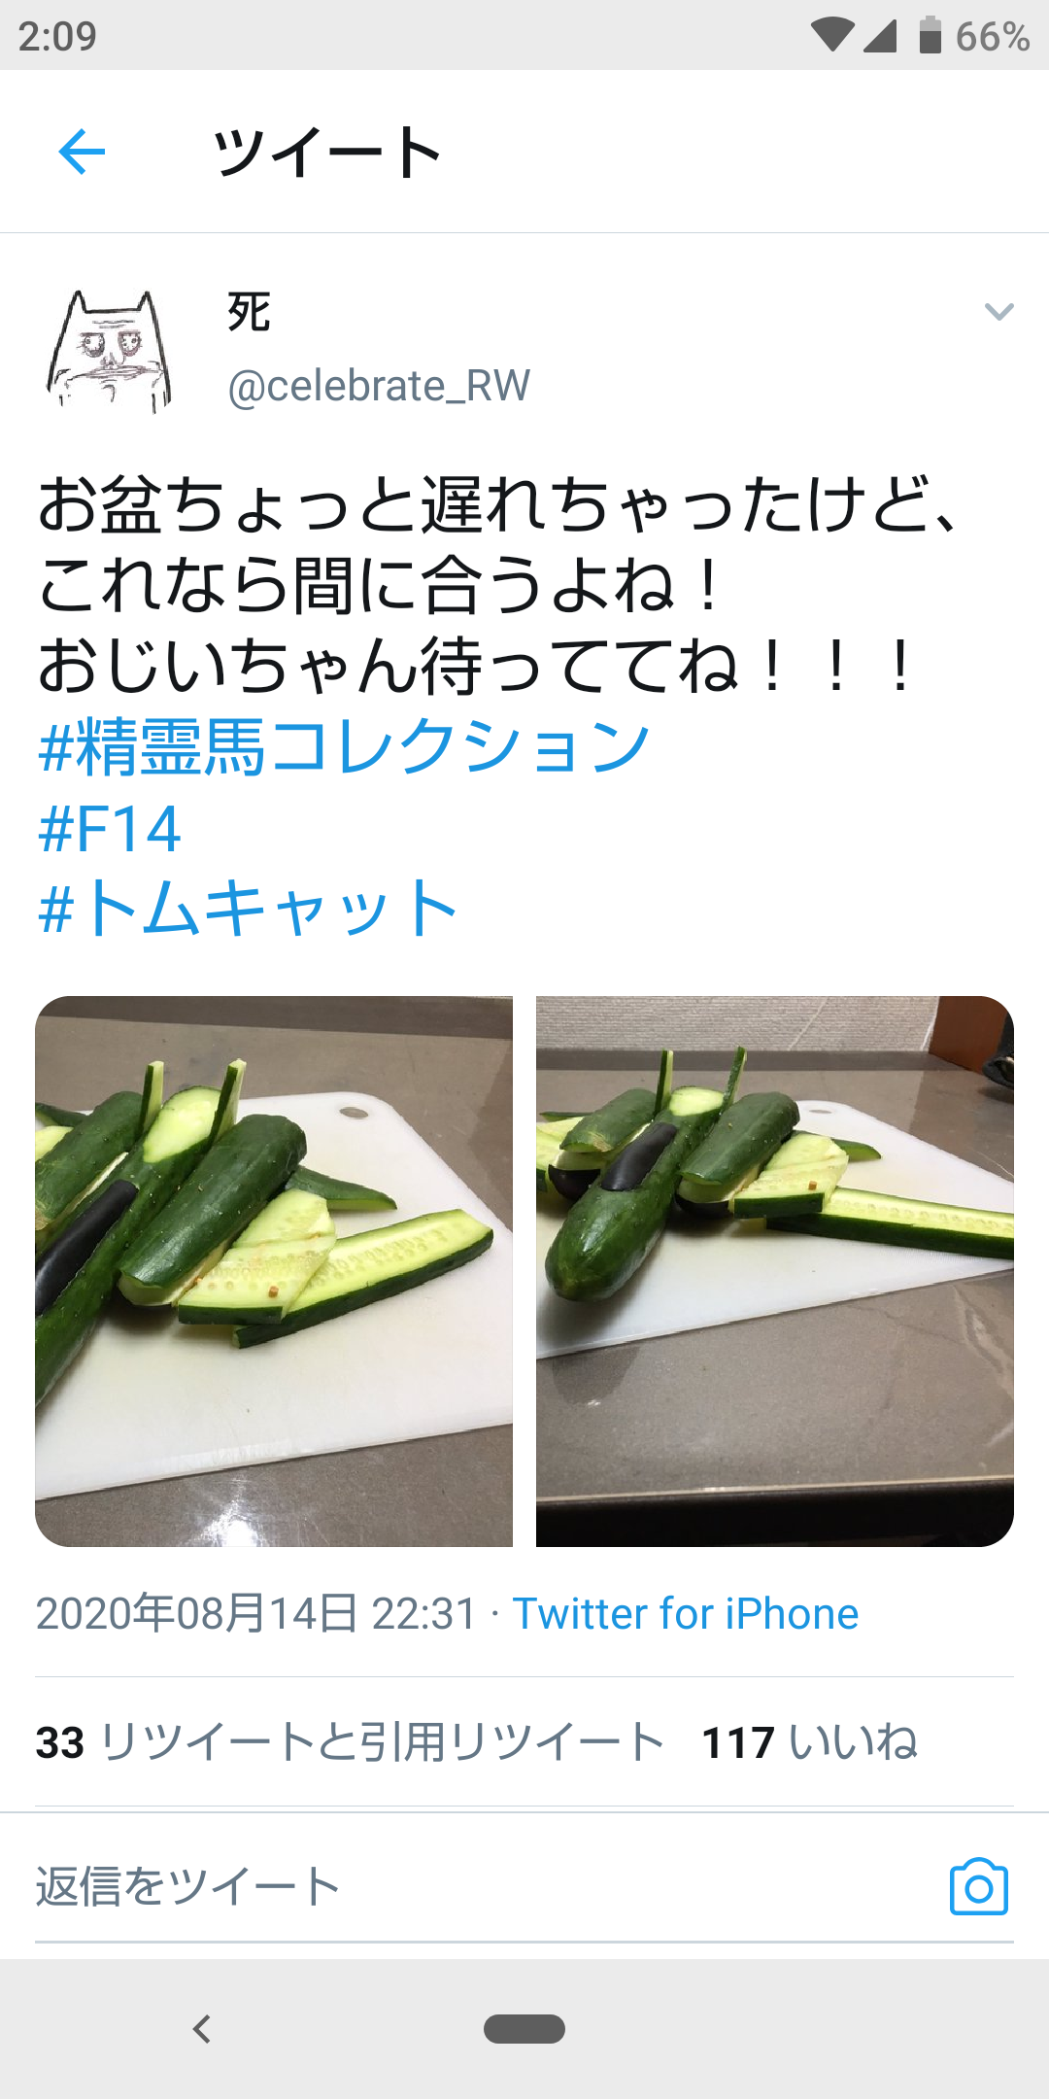This screenshot has height=2099, width=1049.
Task: Tap the Wi-Fi signal icon in the status bar
Action: (x=831, y=36)
